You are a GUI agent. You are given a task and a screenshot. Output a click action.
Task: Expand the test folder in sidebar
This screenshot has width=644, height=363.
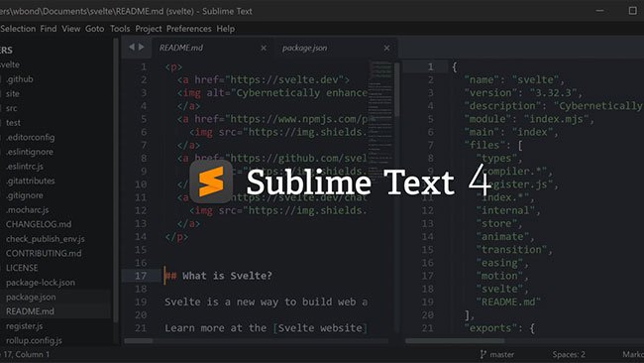tap(13, 123)
